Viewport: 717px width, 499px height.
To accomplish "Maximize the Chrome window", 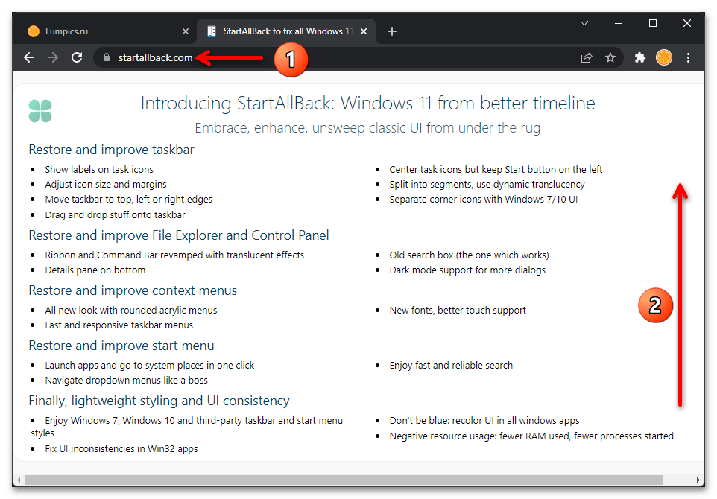I will pos(652,23).
